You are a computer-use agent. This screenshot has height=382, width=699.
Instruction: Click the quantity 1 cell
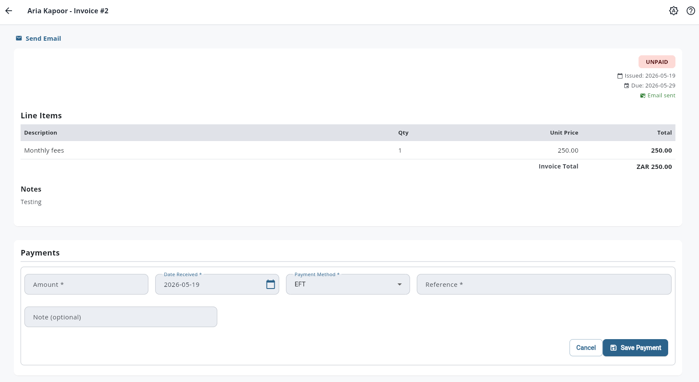400,150
